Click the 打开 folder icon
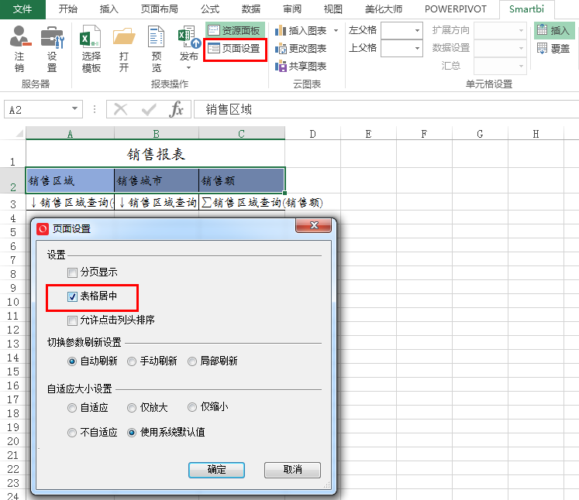The image size is (579, 500). (x=124, y=36)
